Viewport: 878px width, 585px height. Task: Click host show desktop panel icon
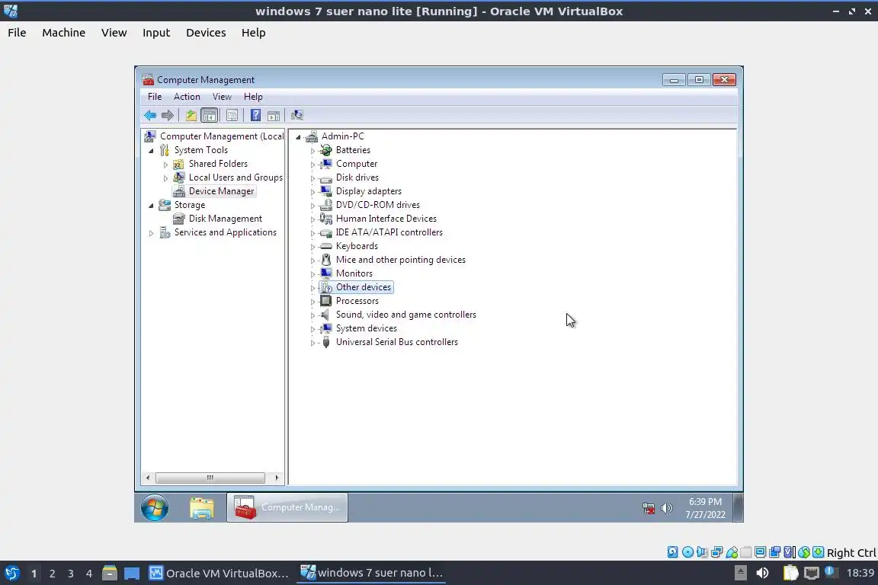132,574
